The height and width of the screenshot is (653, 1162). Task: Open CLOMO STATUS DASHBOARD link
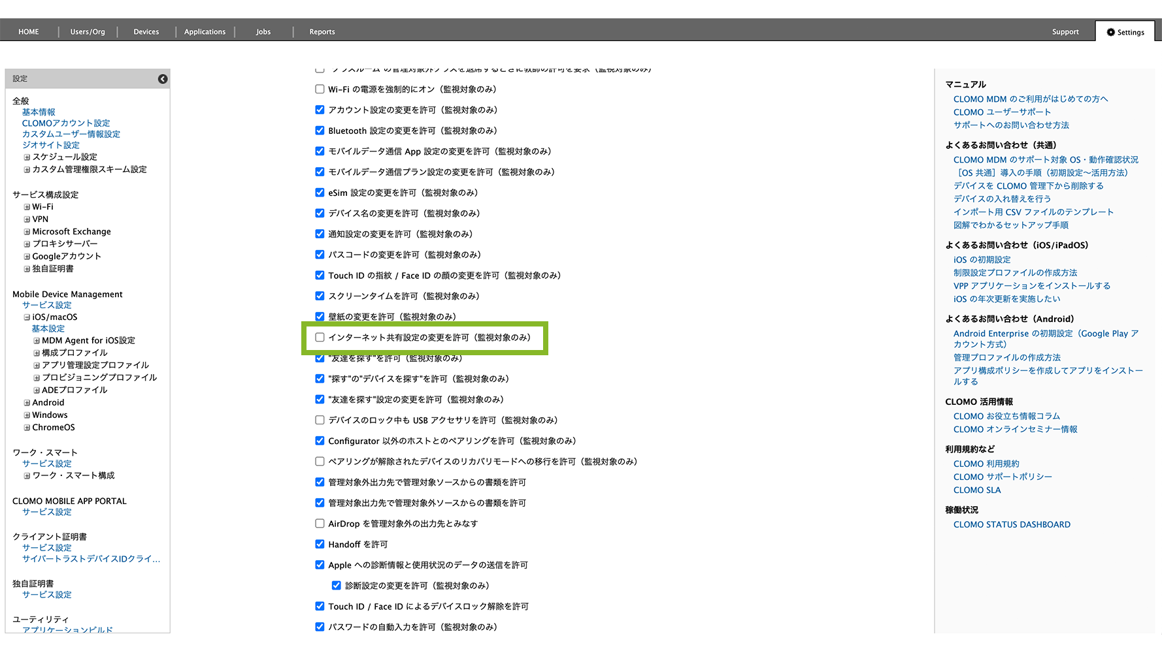[1011, 524]
